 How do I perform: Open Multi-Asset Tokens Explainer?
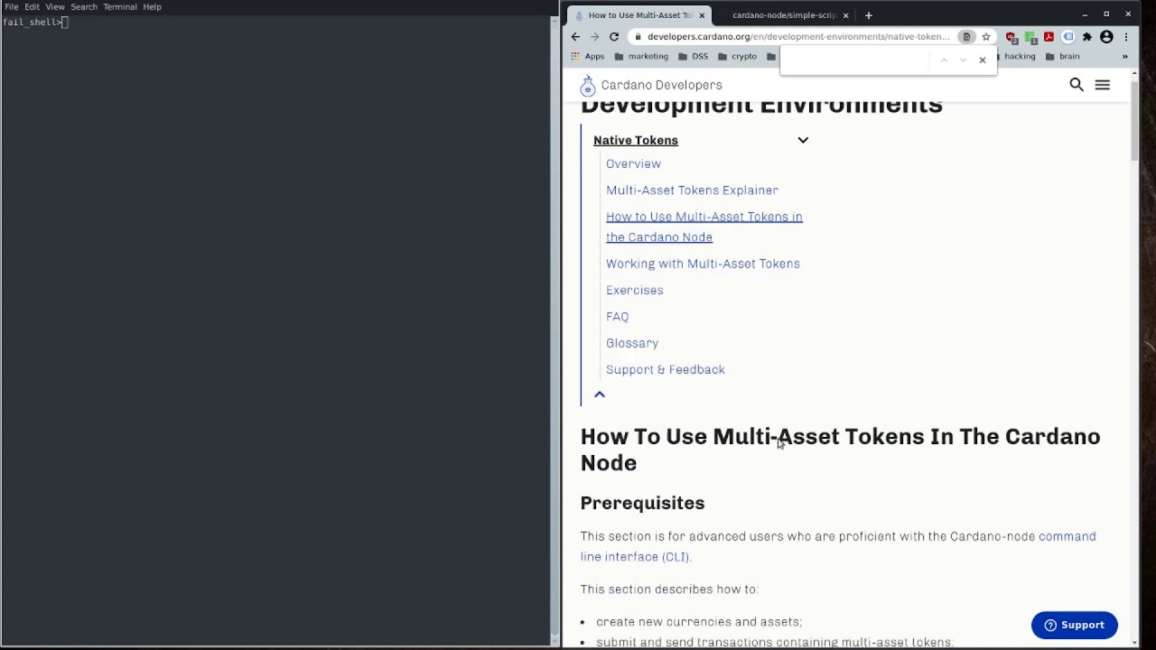tap(692, 190)
